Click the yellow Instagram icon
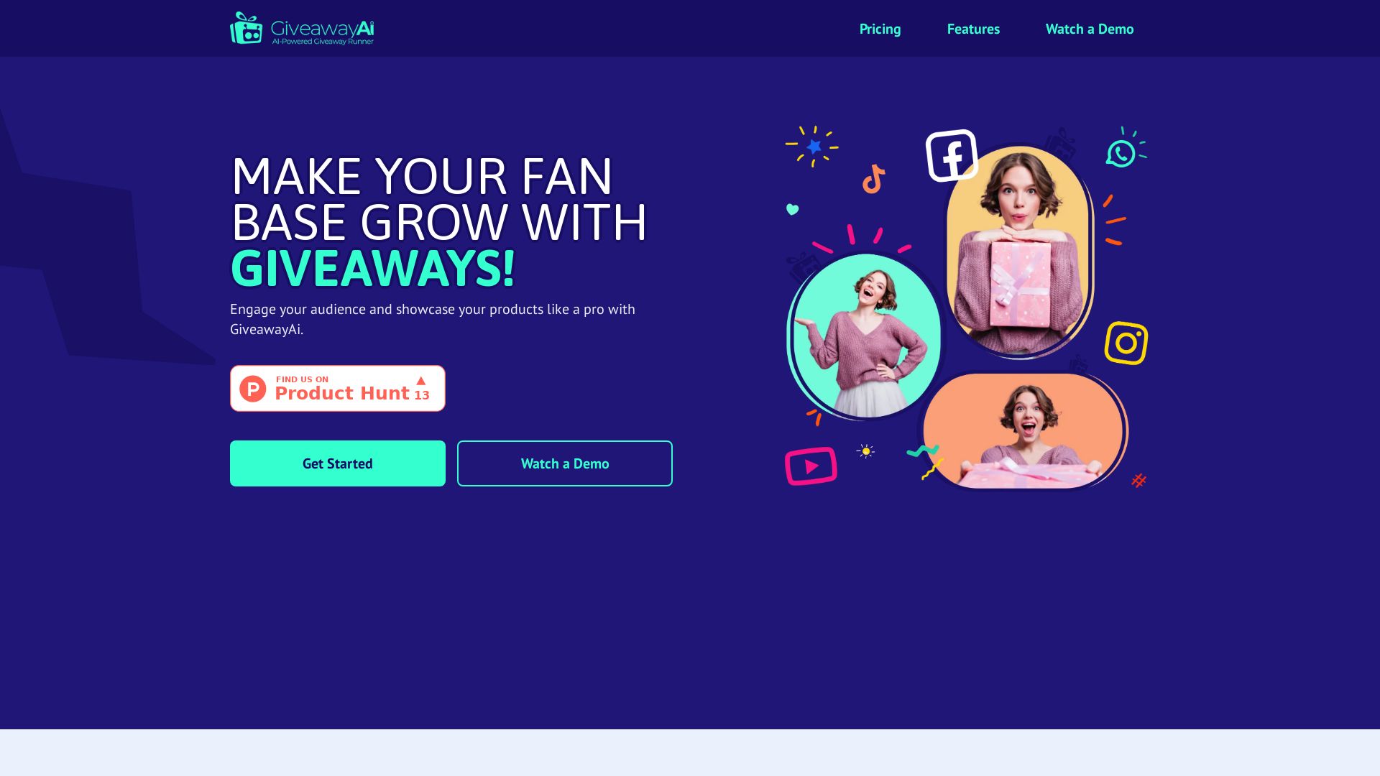Image resolution: width=1380 pixels, height=776 pixels. click(x=1126, y=343)
